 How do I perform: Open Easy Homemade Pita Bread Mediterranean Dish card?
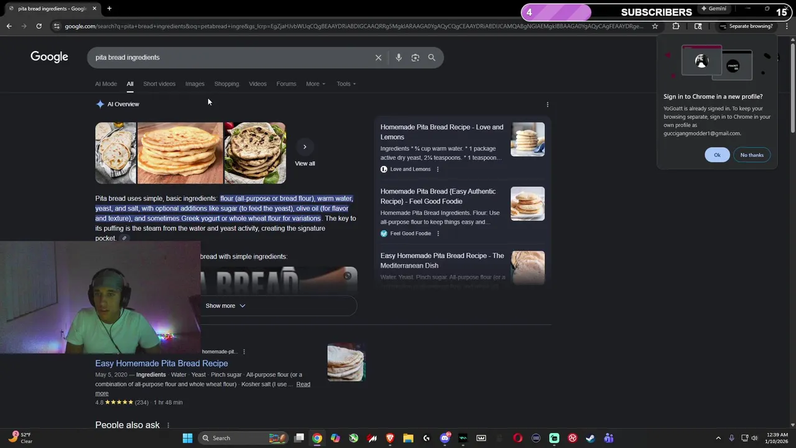point(442,261)
